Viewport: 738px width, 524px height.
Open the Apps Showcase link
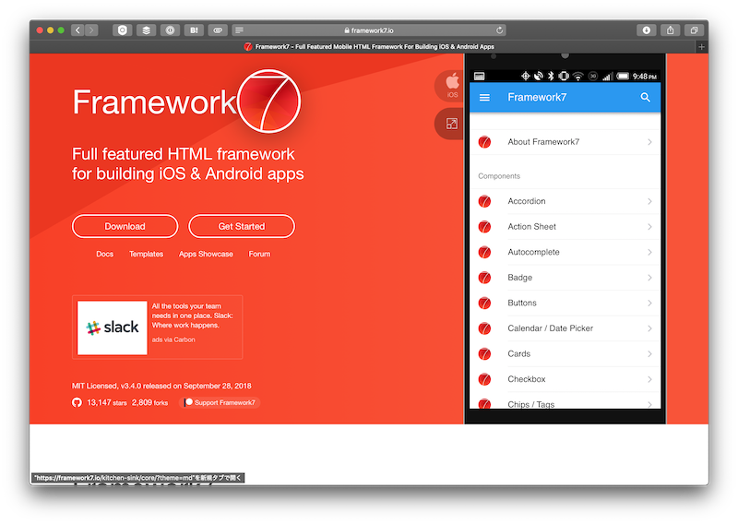click(206, 254)
